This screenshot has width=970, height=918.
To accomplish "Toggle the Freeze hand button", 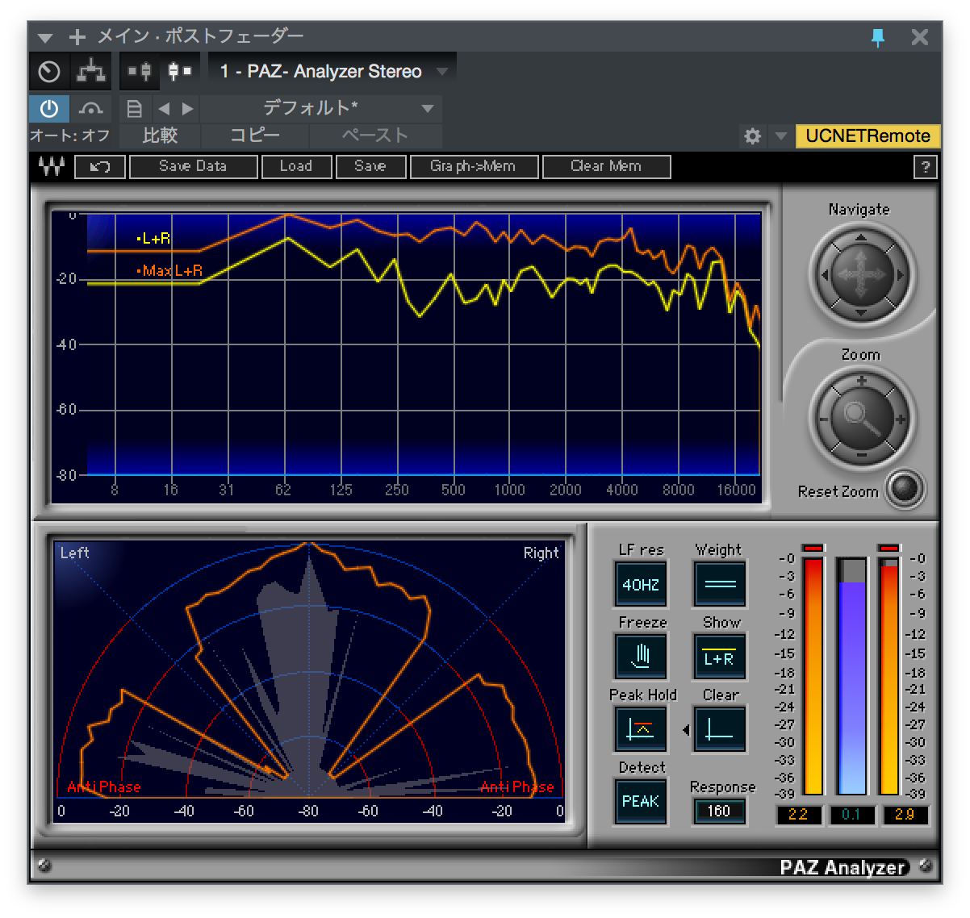I will [641, 657].
